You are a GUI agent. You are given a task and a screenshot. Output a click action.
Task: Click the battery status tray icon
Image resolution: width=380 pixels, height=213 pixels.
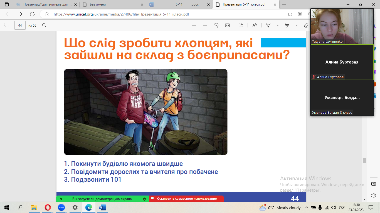pos(314,207)
